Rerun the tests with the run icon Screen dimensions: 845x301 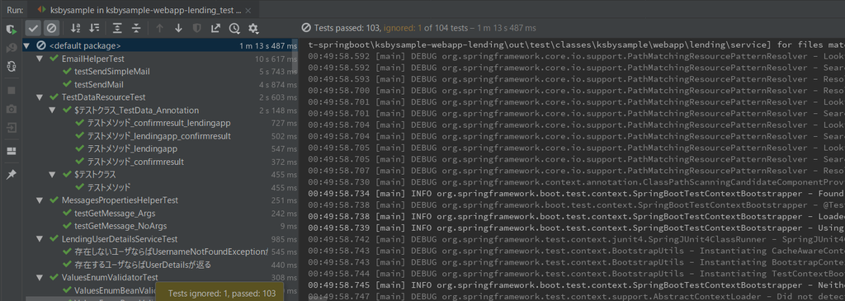click(11, 29)
